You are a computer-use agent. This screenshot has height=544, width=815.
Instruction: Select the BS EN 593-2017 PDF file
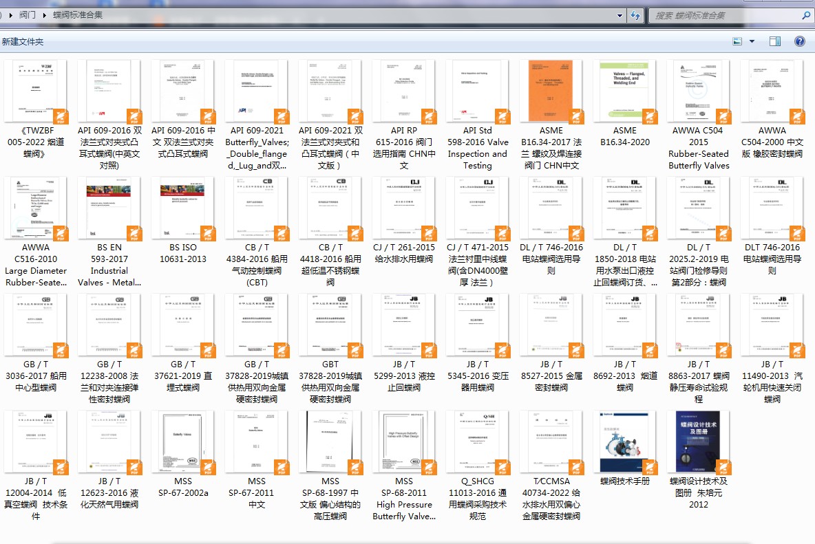109,232
